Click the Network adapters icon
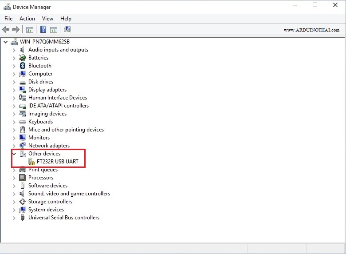The width and height of the screenshot is (346, 254). (x=23, y=145)
